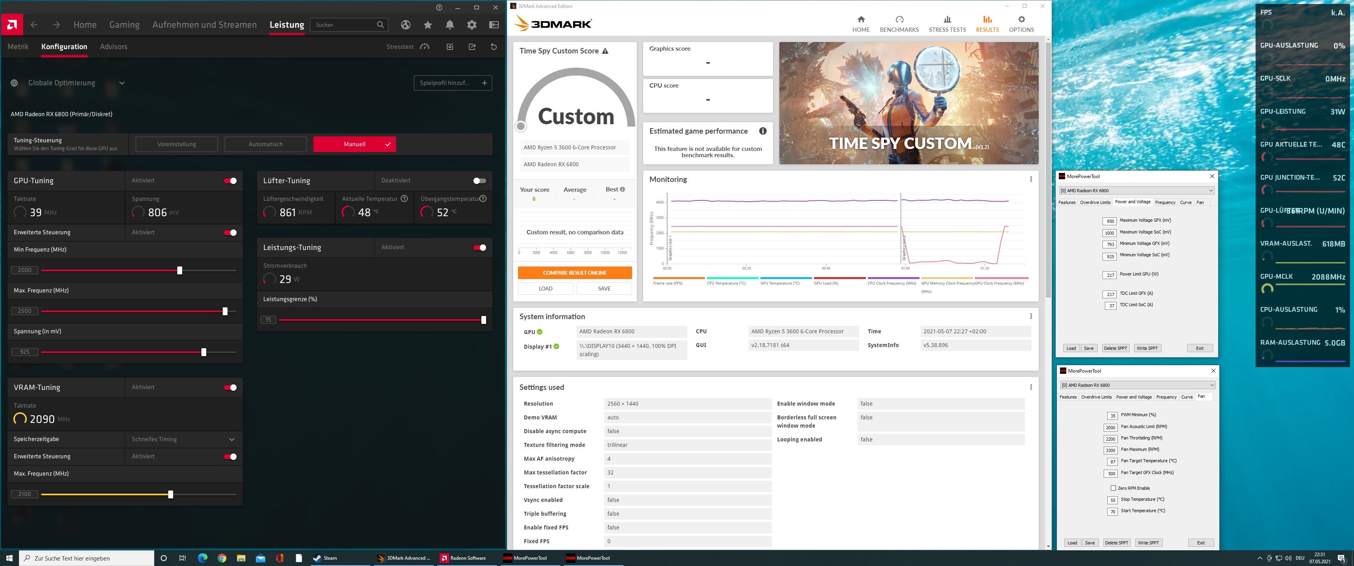Viewport: 1354px width, 566px height.
Task: Open the Settings used three-dot menu
Action: 1031,387
